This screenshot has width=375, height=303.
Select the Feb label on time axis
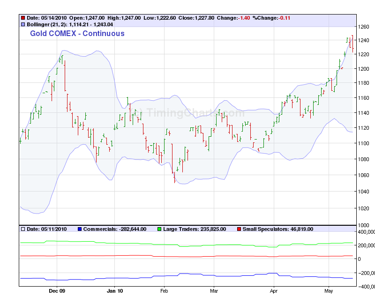pyautogui.click(x=164, y=291)
